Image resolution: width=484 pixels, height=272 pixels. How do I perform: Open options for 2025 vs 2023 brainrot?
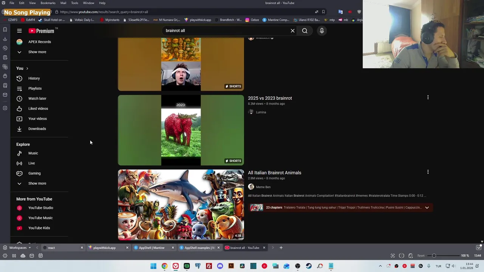tap(428, 97)
